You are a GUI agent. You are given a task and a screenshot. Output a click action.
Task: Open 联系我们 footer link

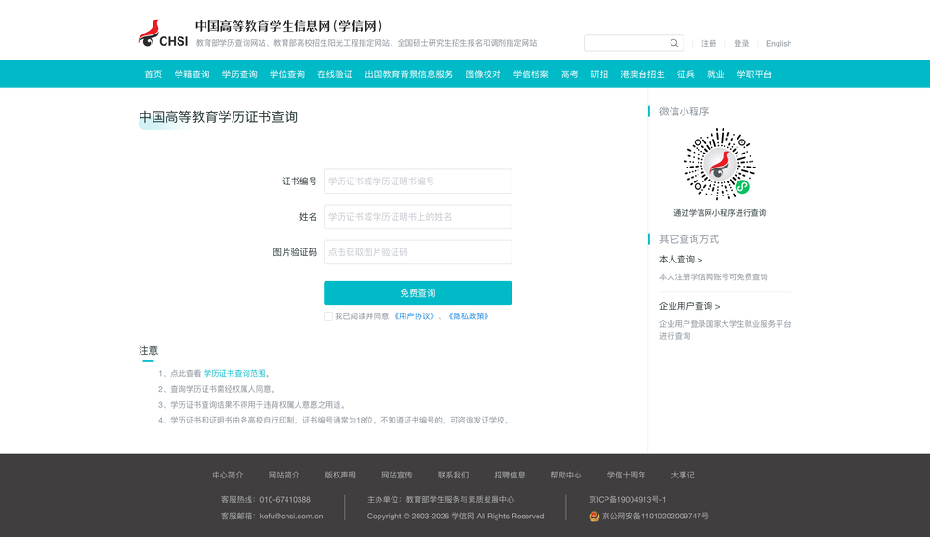pyautogui.click(x=453, y=476)
